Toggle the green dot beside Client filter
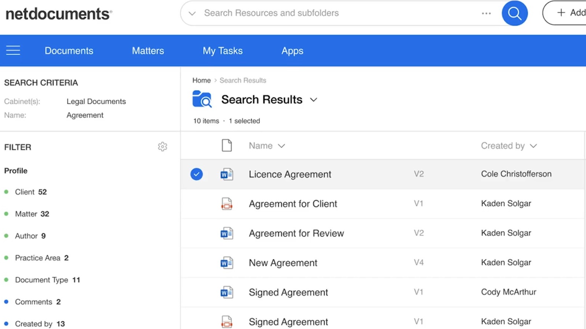The height and width of the screenshot is (329, 586). point(6,192)
